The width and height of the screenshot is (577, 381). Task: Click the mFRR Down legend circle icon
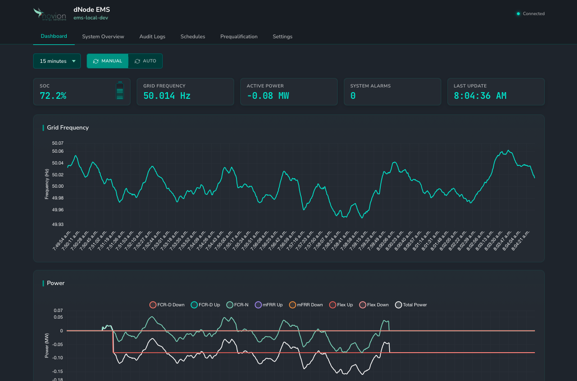click(x=292, y=305)
